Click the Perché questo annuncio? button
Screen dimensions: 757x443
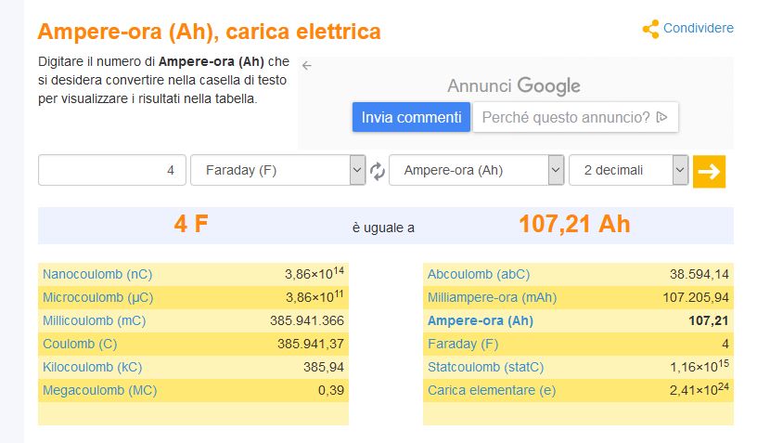(575, 117)
